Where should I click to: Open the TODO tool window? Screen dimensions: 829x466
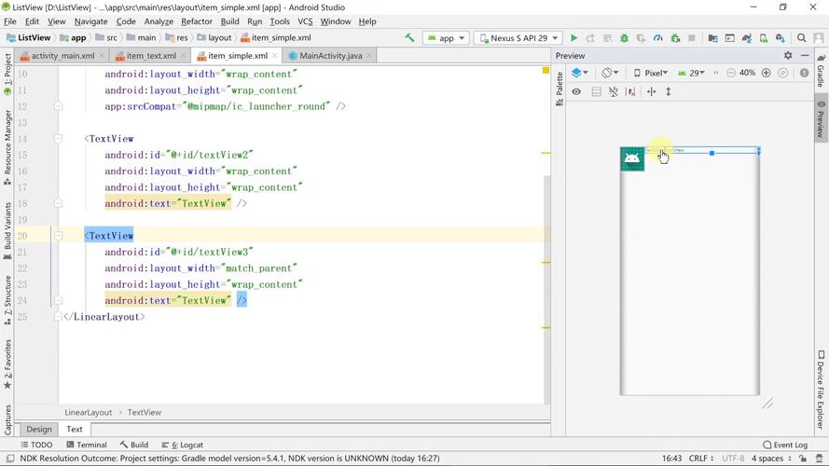(36, 445)
